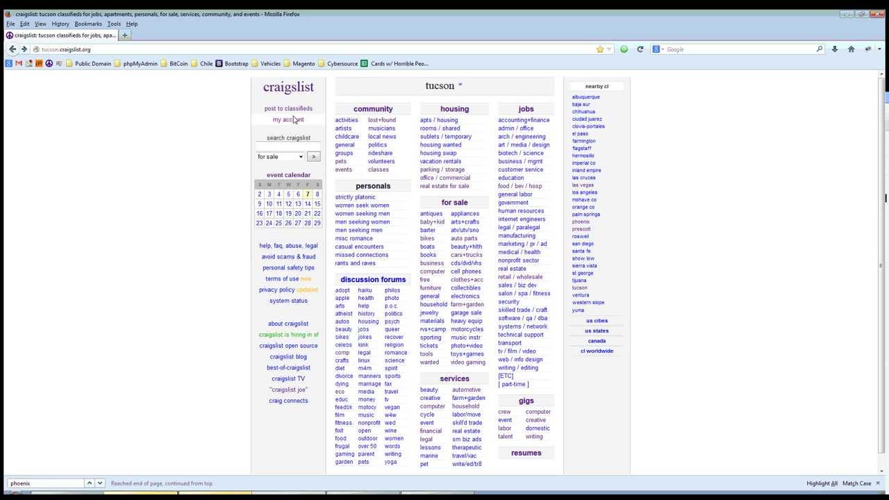889x500 pixels.
Task: Reload the page with the refresh icon
Action: point(640,49)
